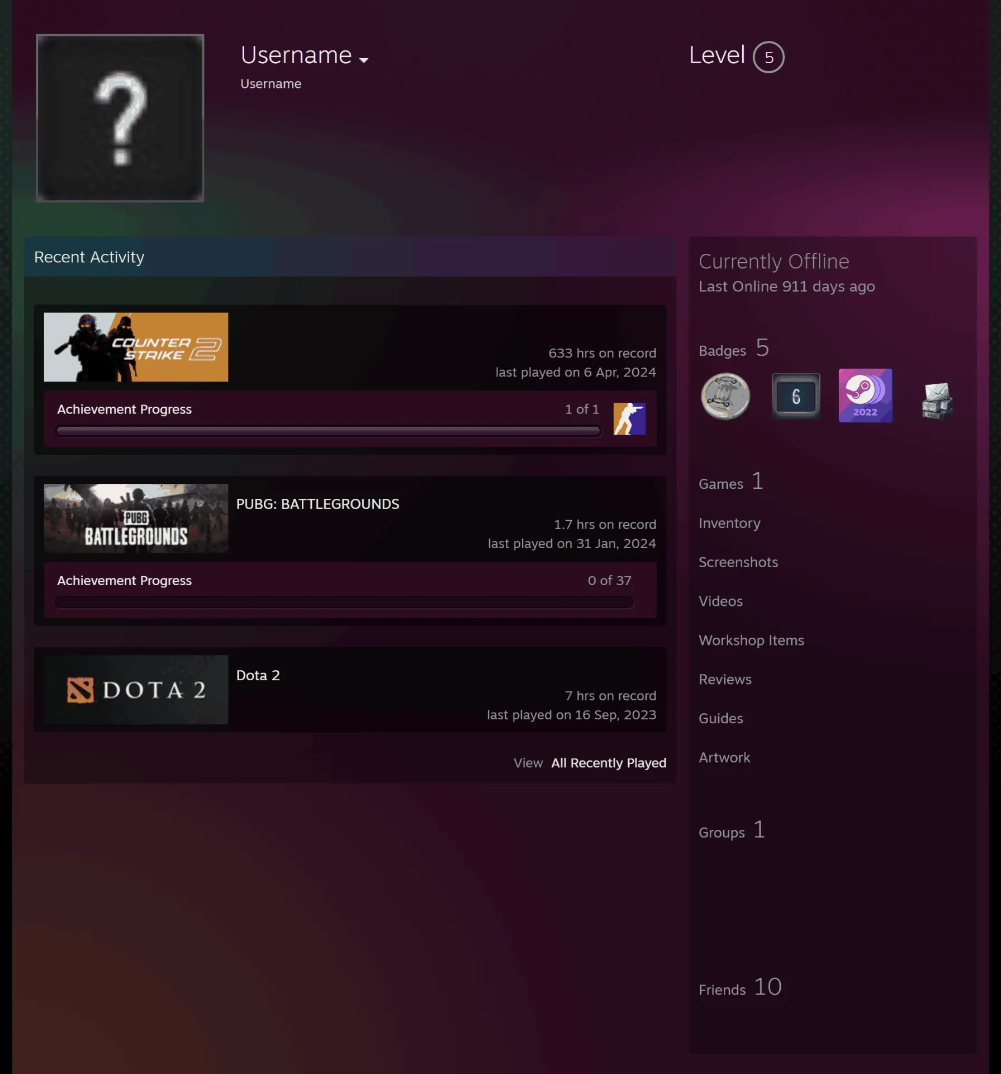Open the Pillar of Community badge
The image size is (1001, 1074).
(x=725, y=396)
